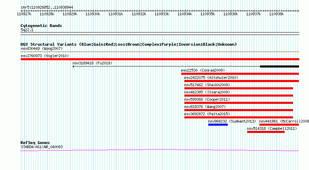Click the magenta STARD4-AS1 gene line

[x=160, y=150]
